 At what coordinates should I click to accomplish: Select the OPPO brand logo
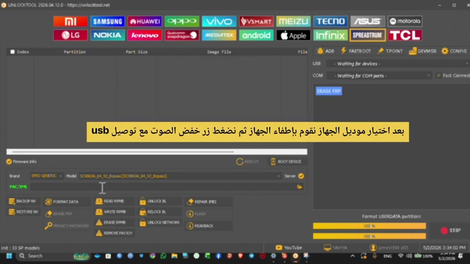tap(182, 21)
